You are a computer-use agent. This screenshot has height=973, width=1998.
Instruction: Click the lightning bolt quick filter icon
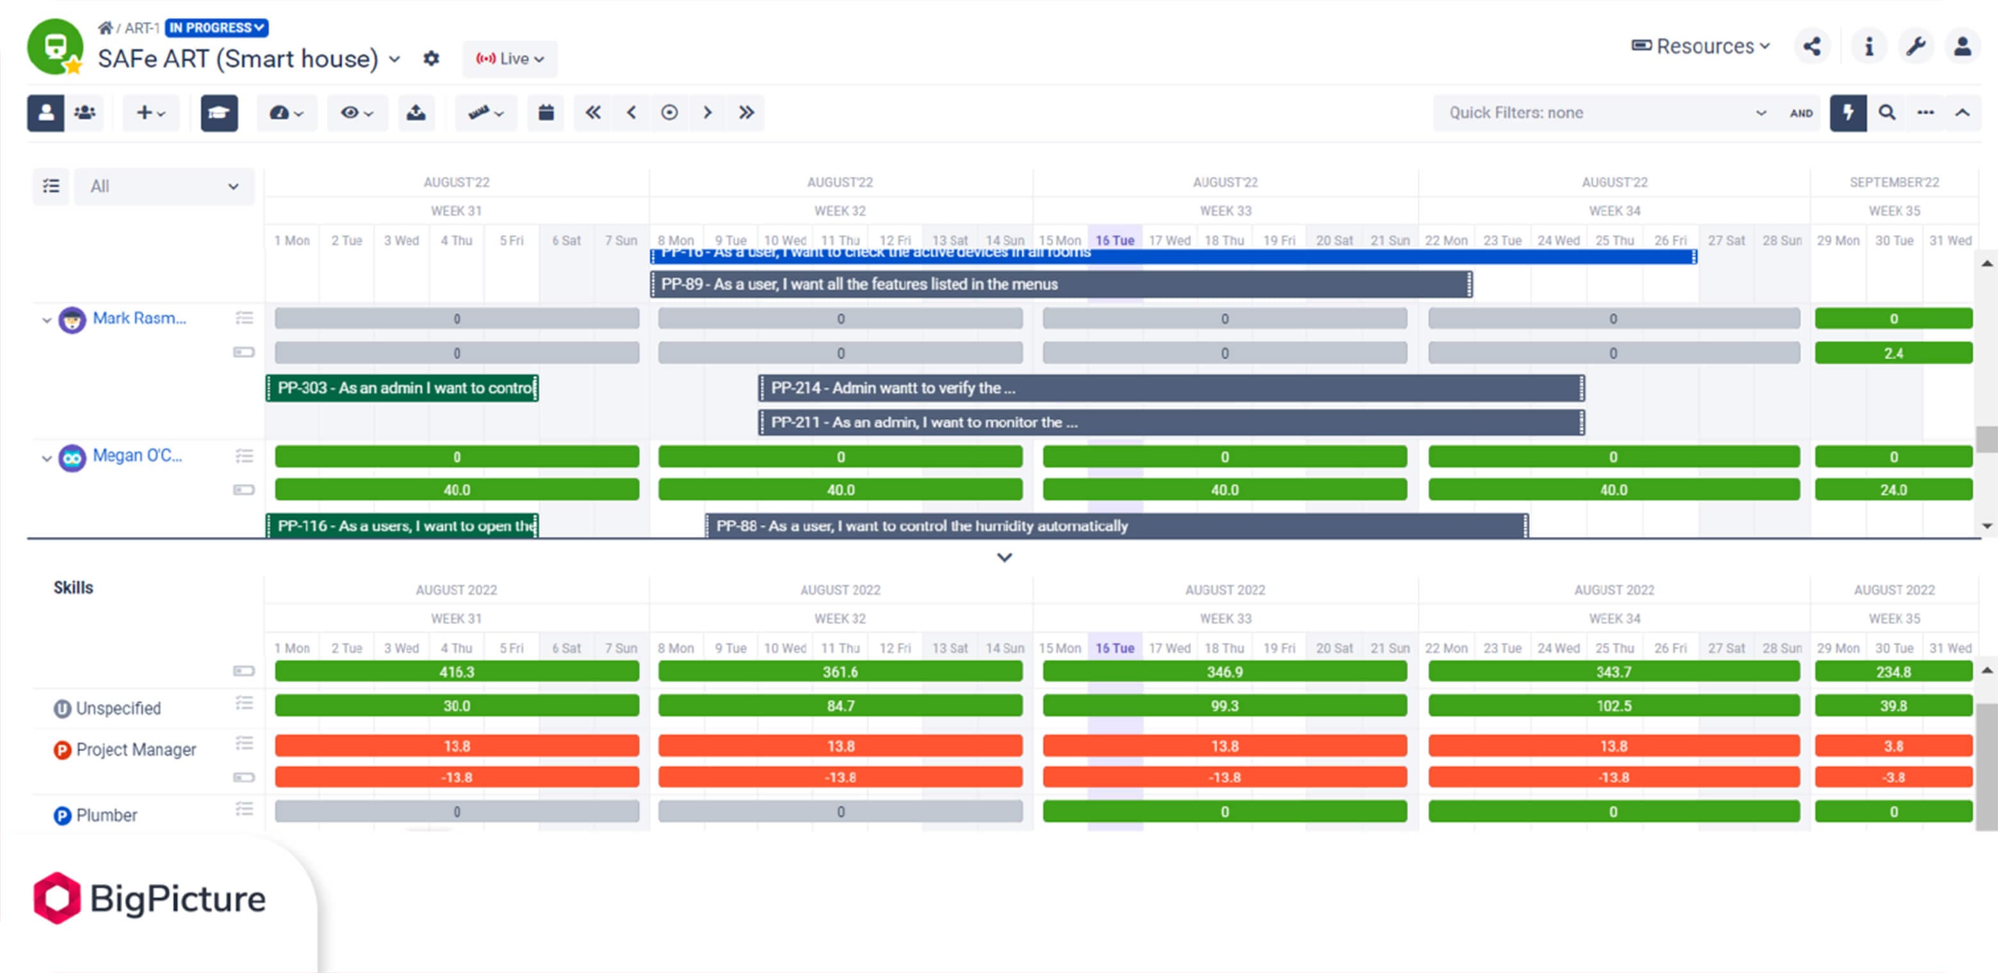point(1848,113)
